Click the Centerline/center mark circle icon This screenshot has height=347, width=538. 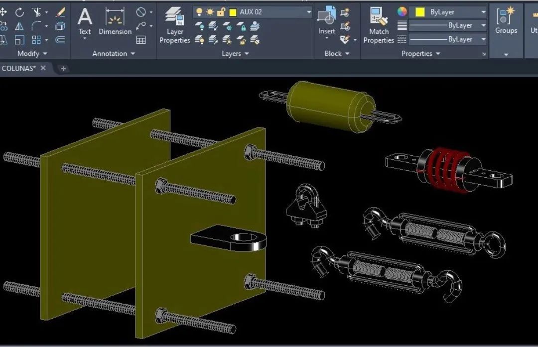(x=141, y=12)
